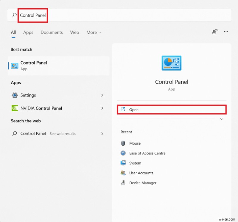238x222 pixels.
Task: Expand the More filter dropdown
Action: tap(94, 32)
